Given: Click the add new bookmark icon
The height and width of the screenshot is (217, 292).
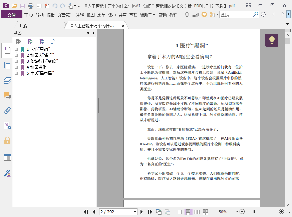Looking at the screenshot, I should click(30, 41).
